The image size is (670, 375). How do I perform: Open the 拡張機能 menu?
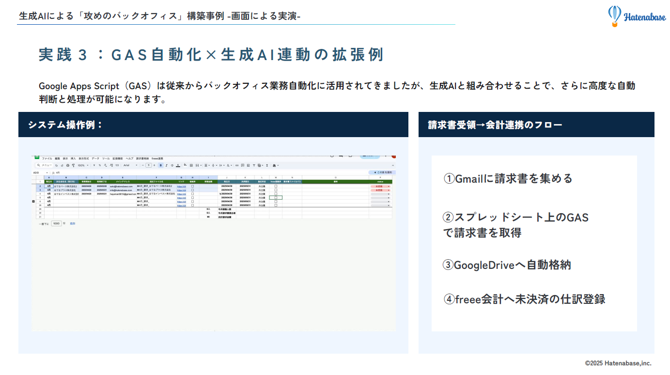click(118, 158)
